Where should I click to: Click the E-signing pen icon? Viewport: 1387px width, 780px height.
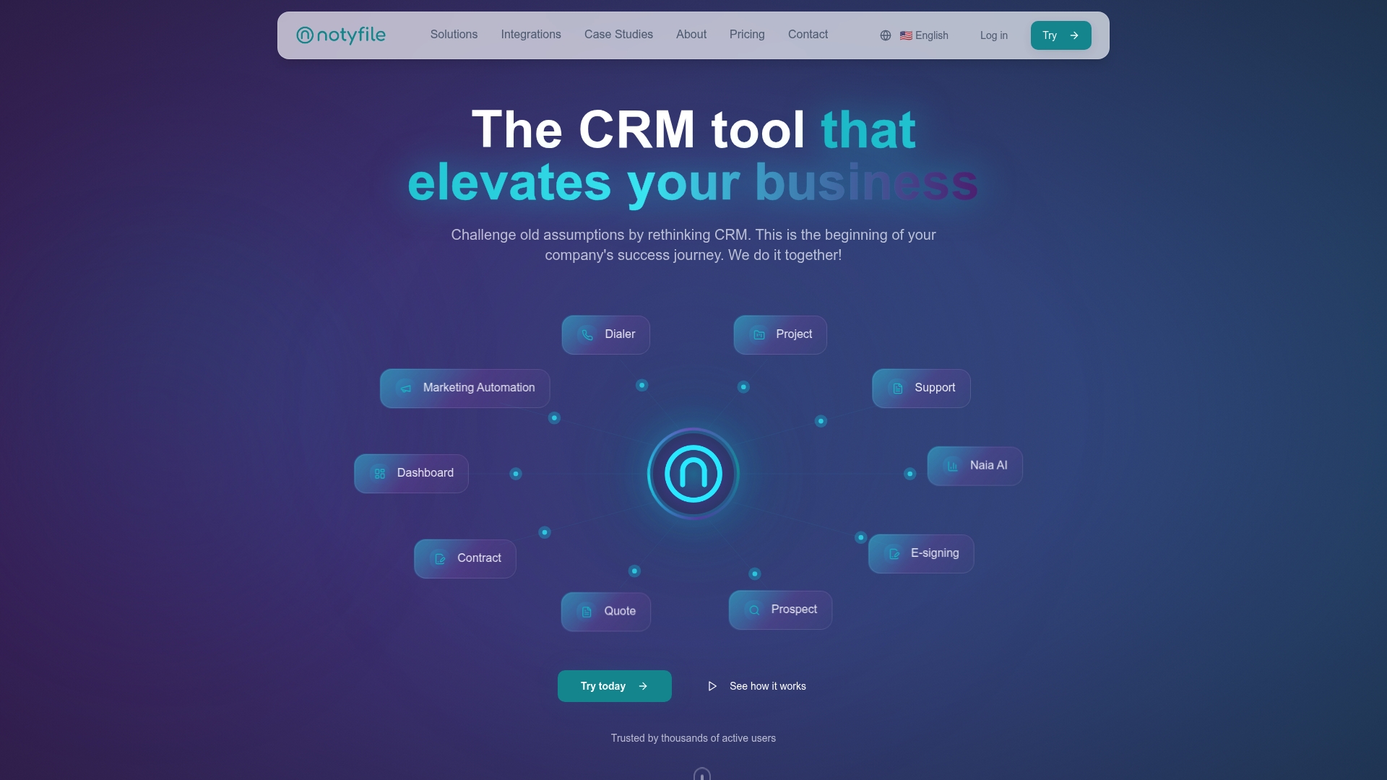click(x=894, y=554)
